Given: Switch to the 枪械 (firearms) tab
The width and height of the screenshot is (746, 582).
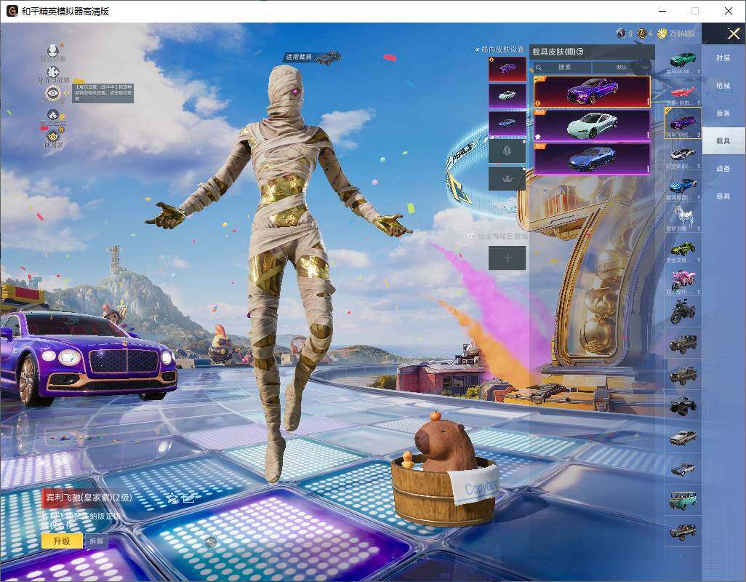Looking at the screenshot, I should tap(723, 86).
